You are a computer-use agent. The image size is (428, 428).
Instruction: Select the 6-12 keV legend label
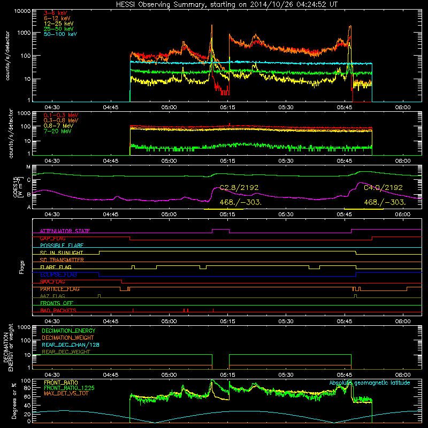pyautogui.click(x=57, y=18)
